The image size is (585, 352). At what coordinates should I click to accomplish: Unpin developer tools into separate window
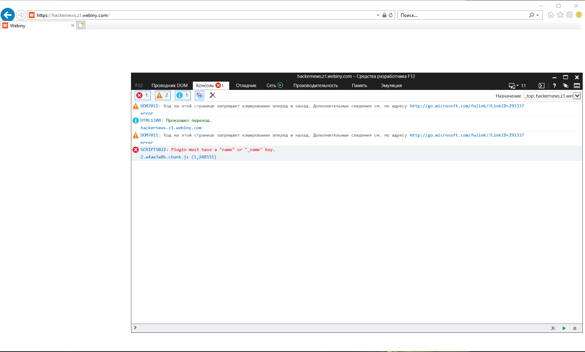pyautogui.click(x=565, y=86)
